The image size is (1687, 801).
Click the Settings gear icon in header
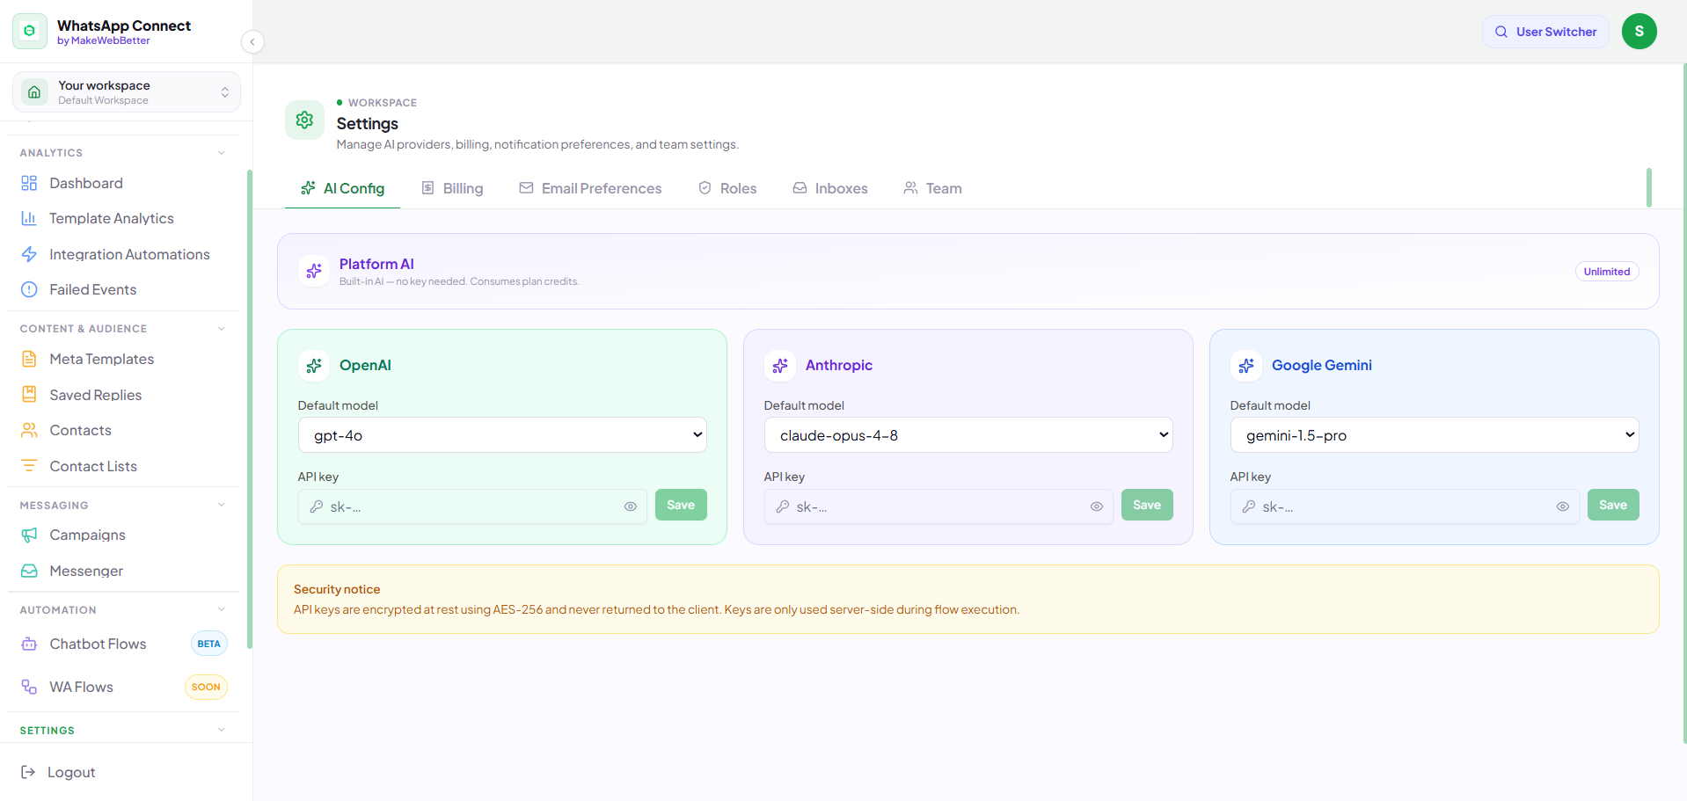coord(304,120)
